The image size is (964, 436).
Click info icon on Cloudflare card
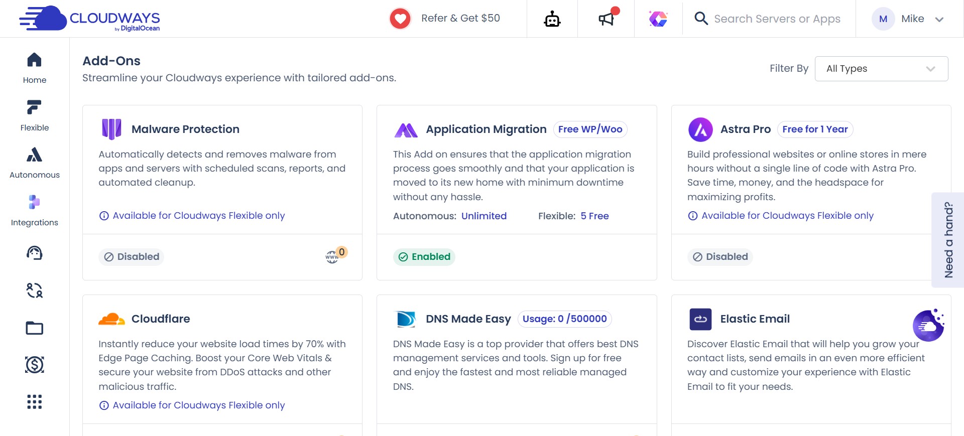click(x=104, y=405)
